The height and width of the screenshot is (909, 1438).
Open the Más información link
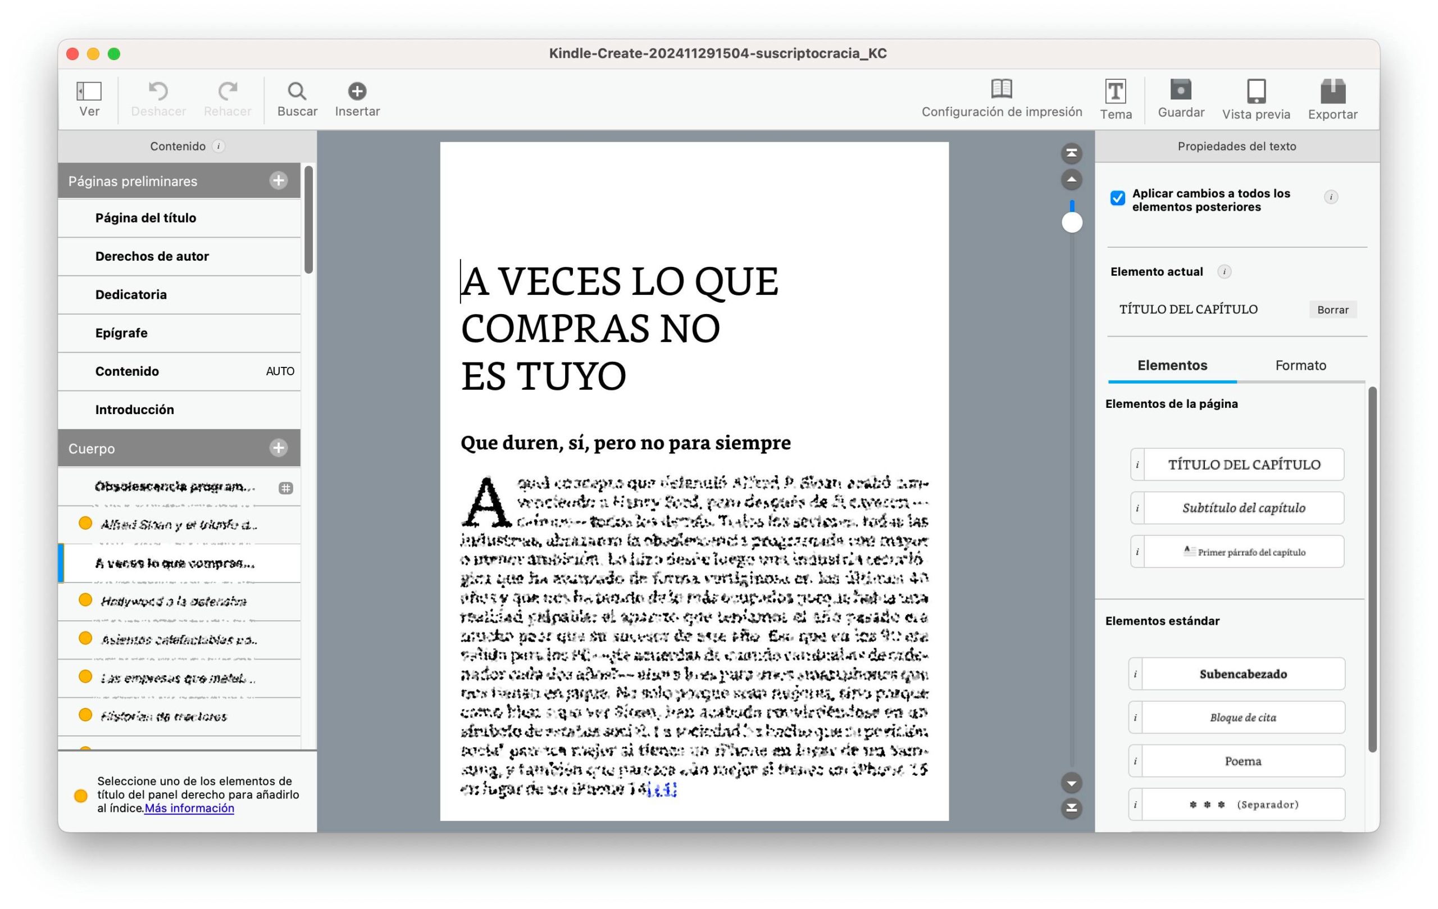tap(189, 808)
